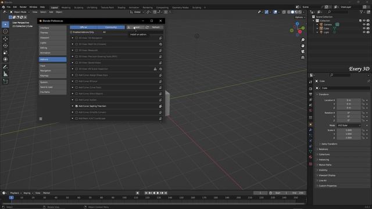Open System section in Preferences
The width and height of the screenshot is (372, 209).
coord(53,82)
